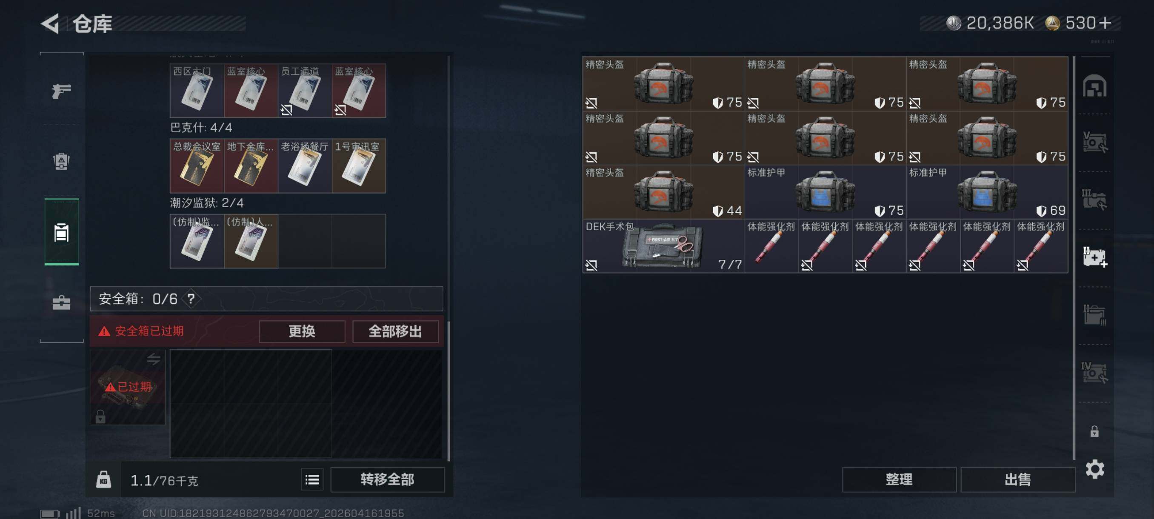Open the backpack tab in left sidebar
The width and height of the screenshot is (1154, 519).
click(61, 161)
